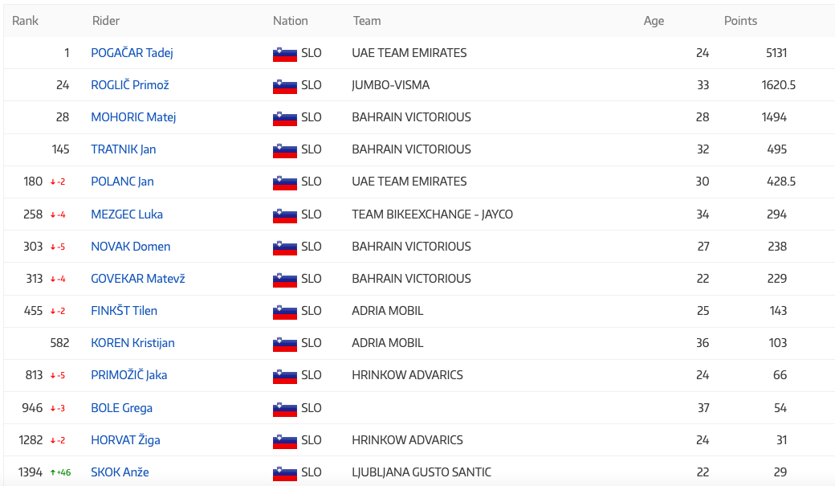Select rank number 582
The width and height of the screenshot is (835, 486).
pyautogui.click(x=59, y=343)
